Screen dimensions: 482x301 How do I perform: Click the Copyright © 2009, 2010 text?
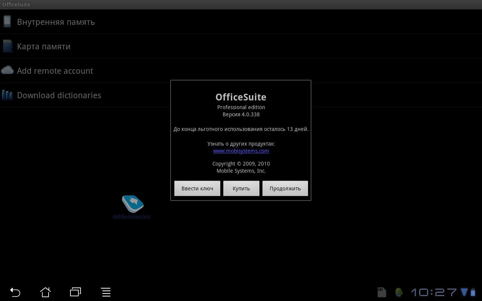click(241, 164)
